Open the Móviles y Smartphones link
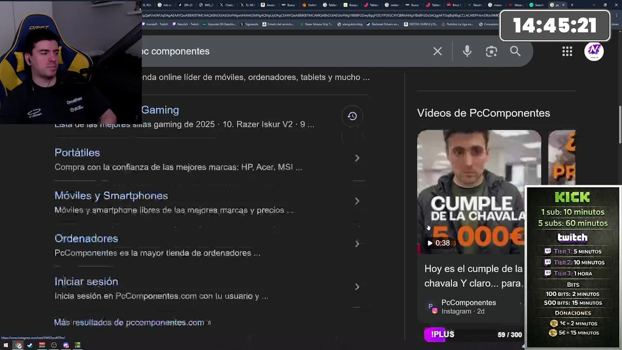The image size is (622, 350). tap(111, 195)
